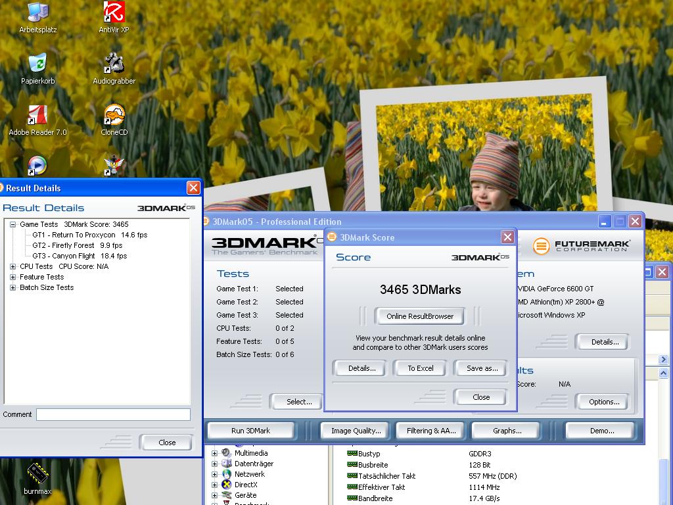The image size is (673, 505).
Task: Click the DirectX icon in the tree
Action: click(226, 485)
